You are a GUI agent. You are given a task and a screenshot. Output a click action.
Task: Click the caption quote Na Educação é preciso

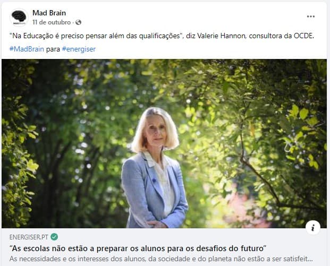coord(96,36)
